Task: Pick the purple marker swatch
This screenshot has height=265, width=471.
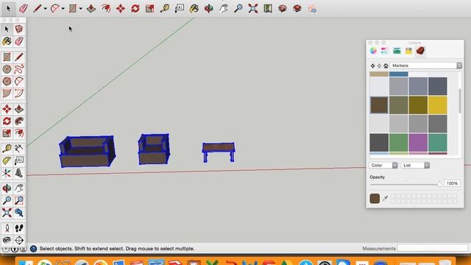Action: point(418,142)
